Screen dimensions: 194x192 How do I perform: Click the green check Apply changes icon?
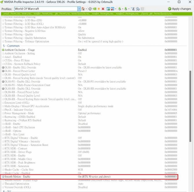(169, 9)
